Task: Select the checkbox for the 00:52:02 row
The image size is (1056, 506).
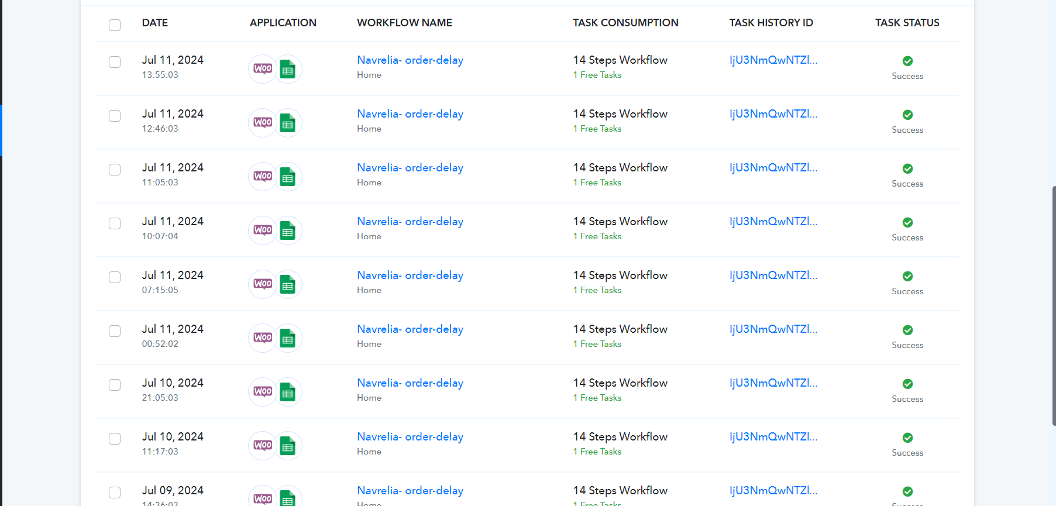Action: click(x=115, y=331)
